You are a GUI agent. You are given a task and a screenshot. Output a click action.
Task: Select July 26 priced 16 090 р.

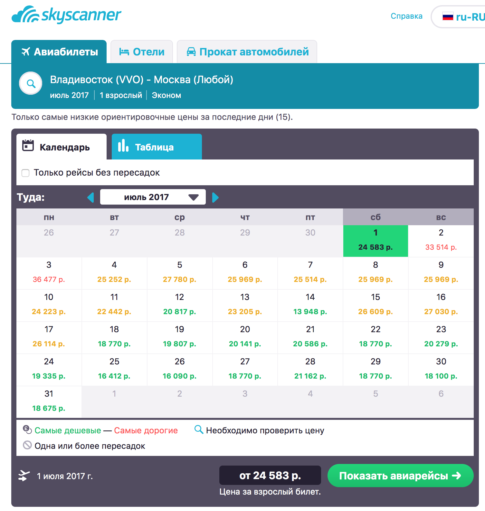coord(179,370)
